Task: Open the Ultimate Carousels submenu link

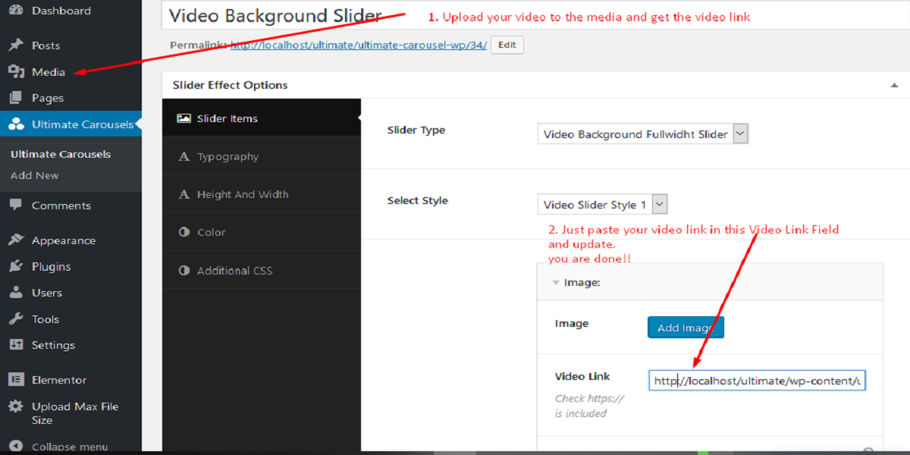Action: pos(61,154)
